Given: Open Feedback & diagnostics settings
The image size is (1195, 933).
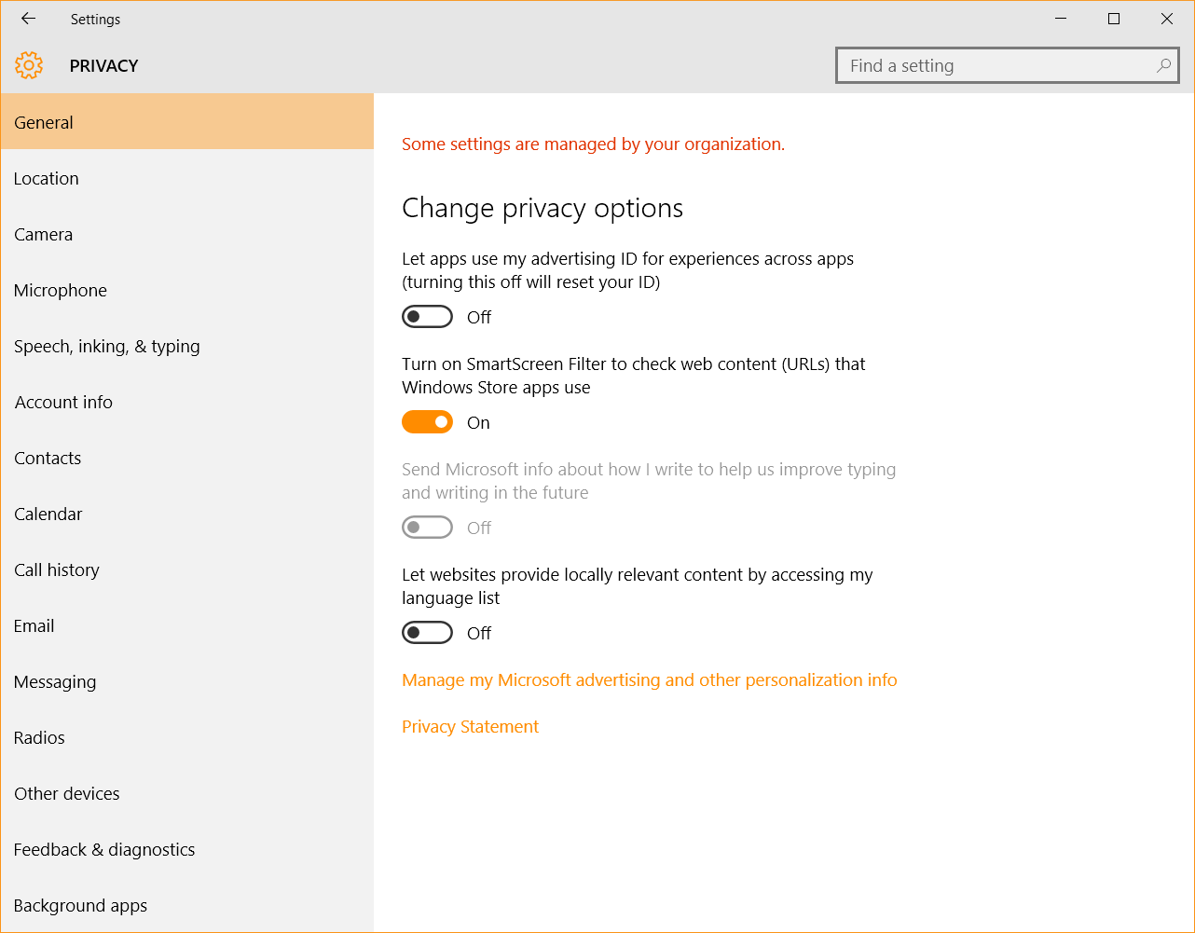Looking at the screenshot, I should [x=187, y=849].
